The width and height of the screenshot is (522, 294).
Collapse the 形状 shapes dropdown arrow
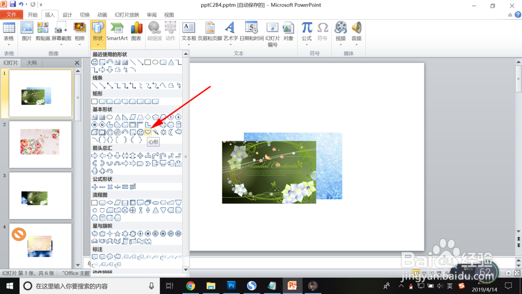click(98, 44)
